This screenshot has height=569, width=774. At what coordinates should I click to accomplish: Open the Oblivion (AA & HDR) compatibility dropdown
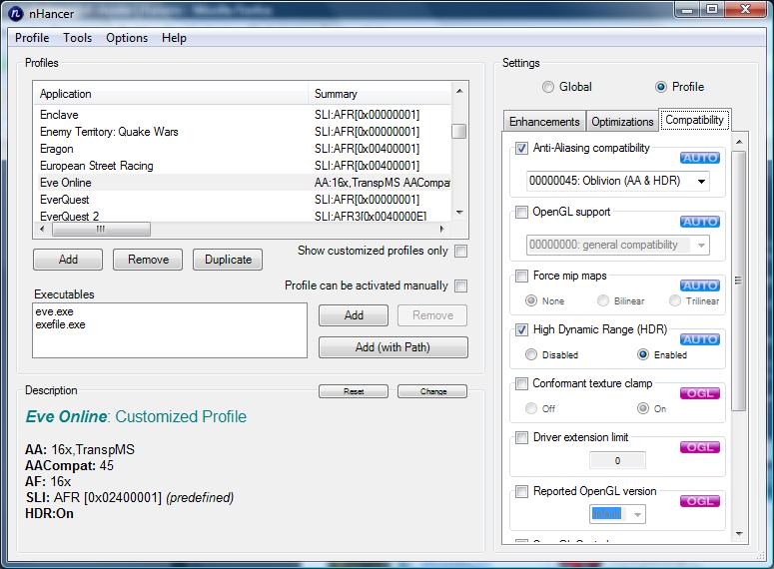pos(618,181)
